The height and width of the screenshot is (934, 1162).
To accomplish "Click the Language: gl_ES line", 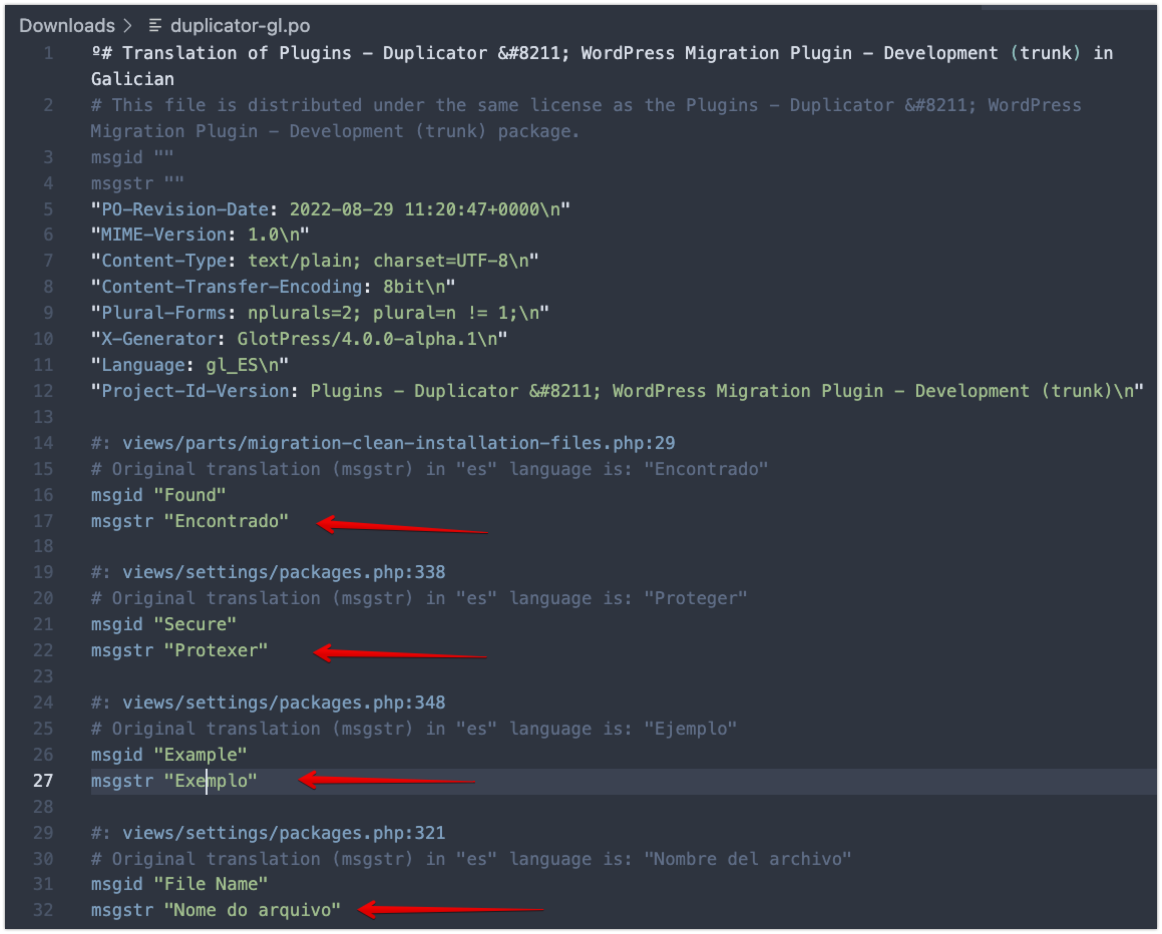I will coord(189,365).
